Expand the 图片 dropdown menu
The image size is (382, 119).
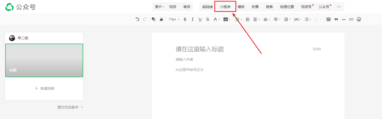[159, 7]
